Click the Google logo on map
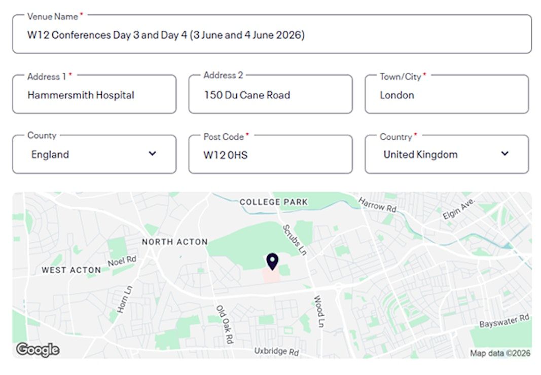This screenshot has height=375, width=541. tap(38, 349)
